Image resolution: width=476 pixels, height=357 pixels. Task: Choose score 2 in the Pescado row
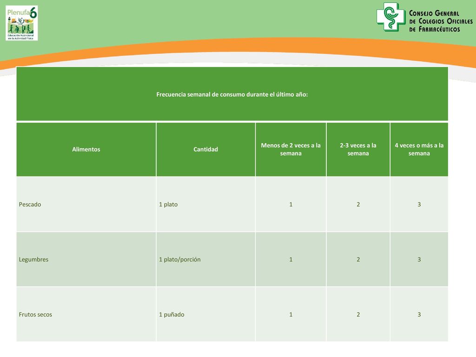tap(358, 205)
